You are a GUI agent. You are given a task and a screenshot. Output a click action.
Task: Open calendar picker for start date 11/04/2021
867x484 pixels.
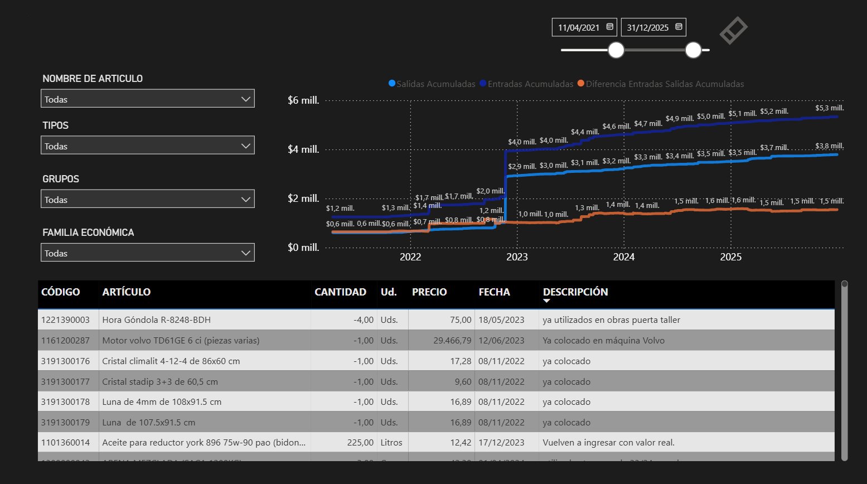tap(609, 27)
